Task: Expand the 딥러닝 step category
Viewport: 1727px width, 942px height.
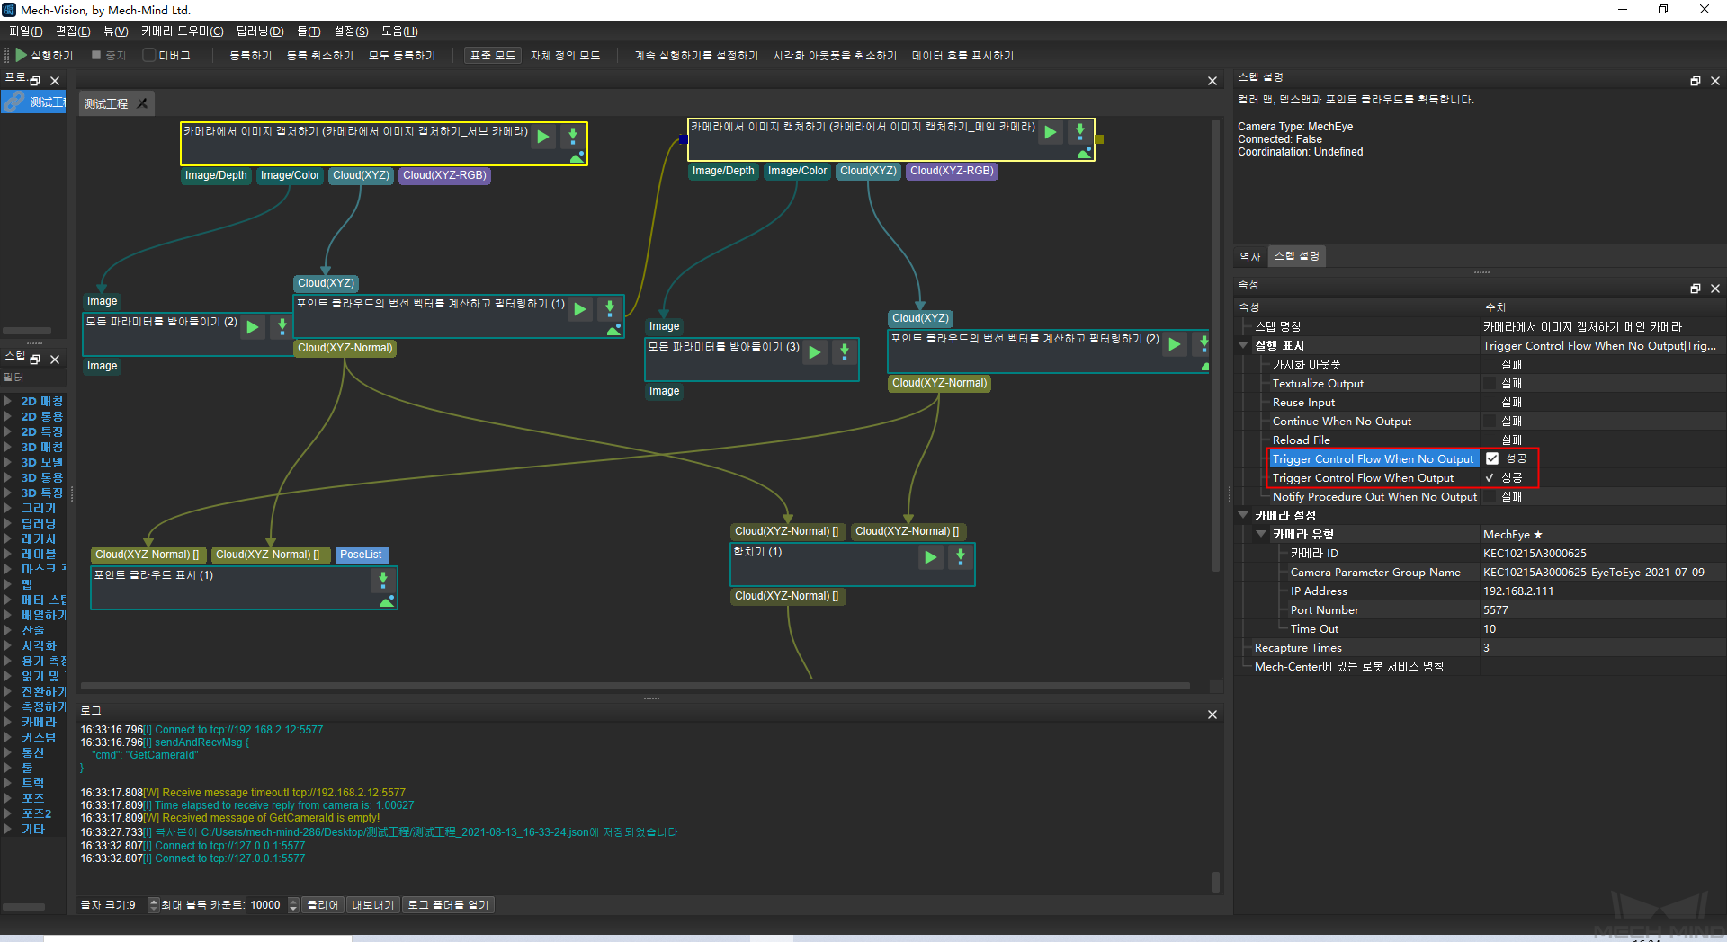Action: pos(8,524)
